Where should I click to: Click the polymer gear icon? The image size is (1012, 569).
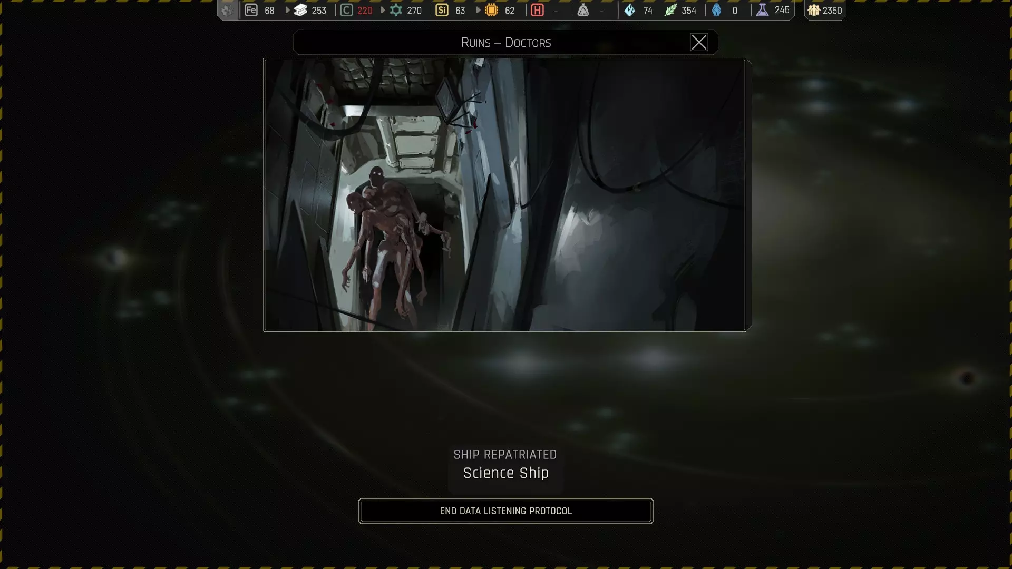pos(396,10)
